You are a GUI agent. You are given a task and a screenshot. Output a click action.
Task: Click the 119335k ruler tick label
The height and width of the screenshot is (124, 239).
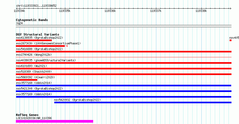(x=65, y=11)
